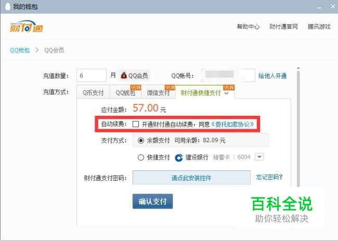Viewport: 338px width, 241px height.
Task: Minimize the 我的钱包 window
Action: 319,7
